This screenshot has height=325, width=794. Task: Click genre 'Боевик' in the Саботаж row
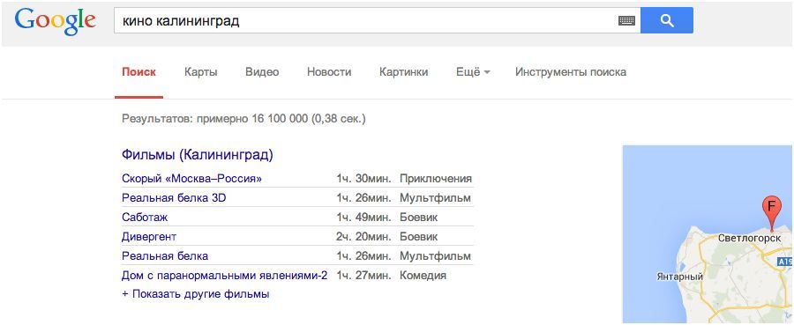pyautogui.click(x=419, y=218)
